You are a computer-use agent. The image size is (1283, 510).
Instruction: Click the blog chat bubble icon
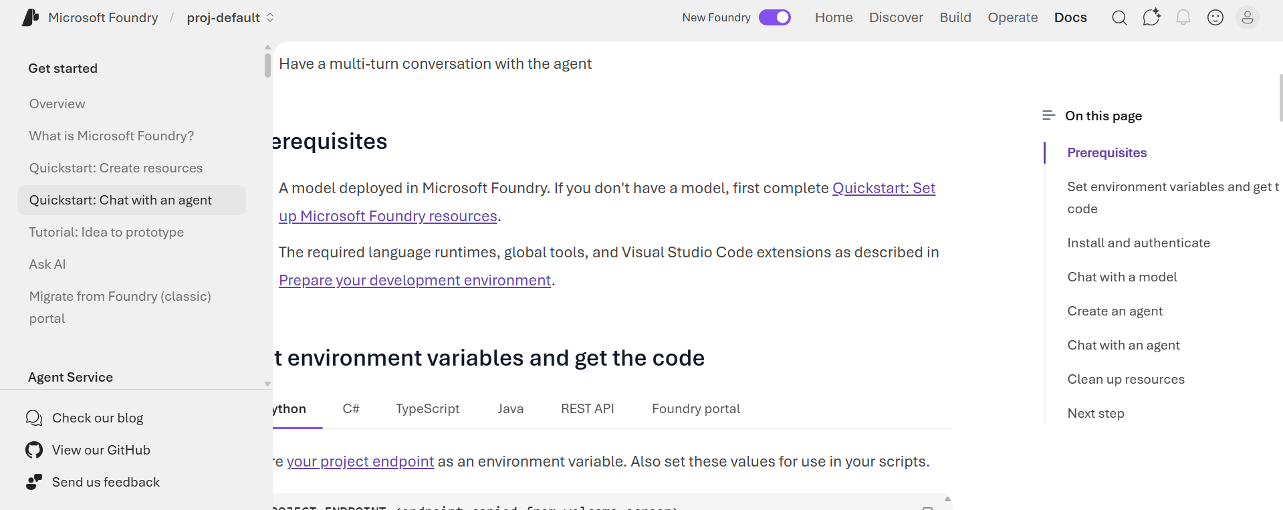(34, 418)
